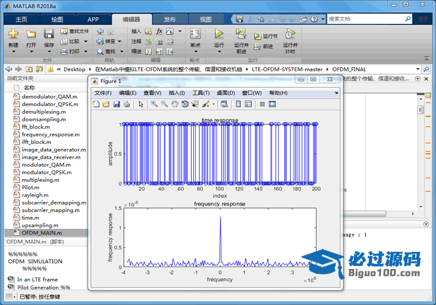Screen dimensions: 436x305
Task: Click Desktop in the path bar
Action: pyautogui.click(x=74, y=69)
